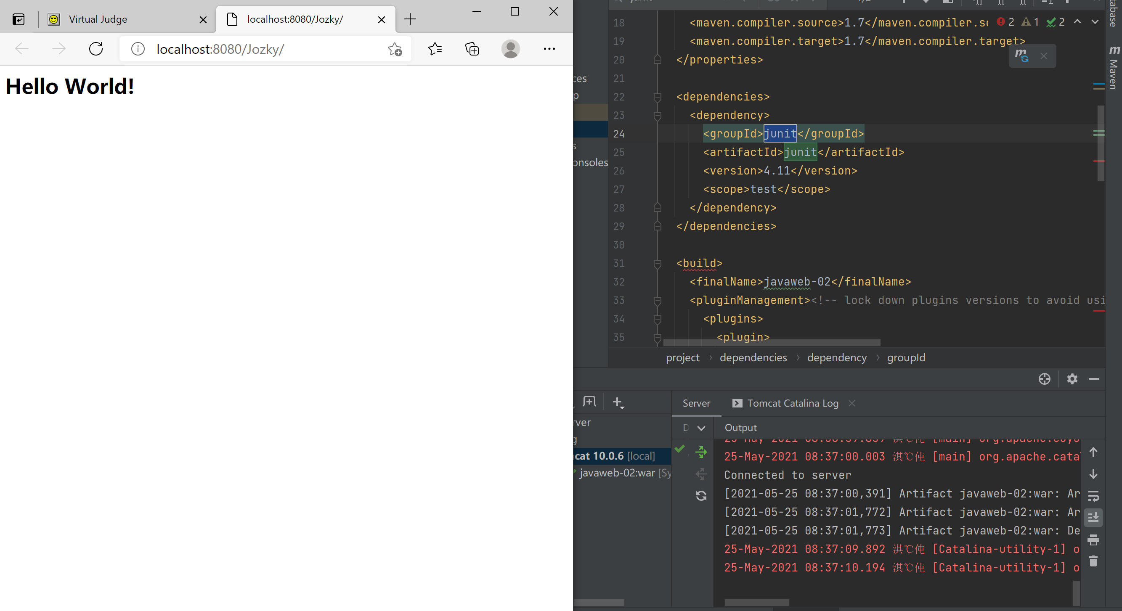Open the add service plus dropdown
Image resolution: width=1122 pixels, height=611 pixels.
pos(618,402)
